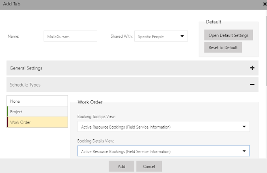
Task: Select the Project schedule type
Action: click(38, 111)
